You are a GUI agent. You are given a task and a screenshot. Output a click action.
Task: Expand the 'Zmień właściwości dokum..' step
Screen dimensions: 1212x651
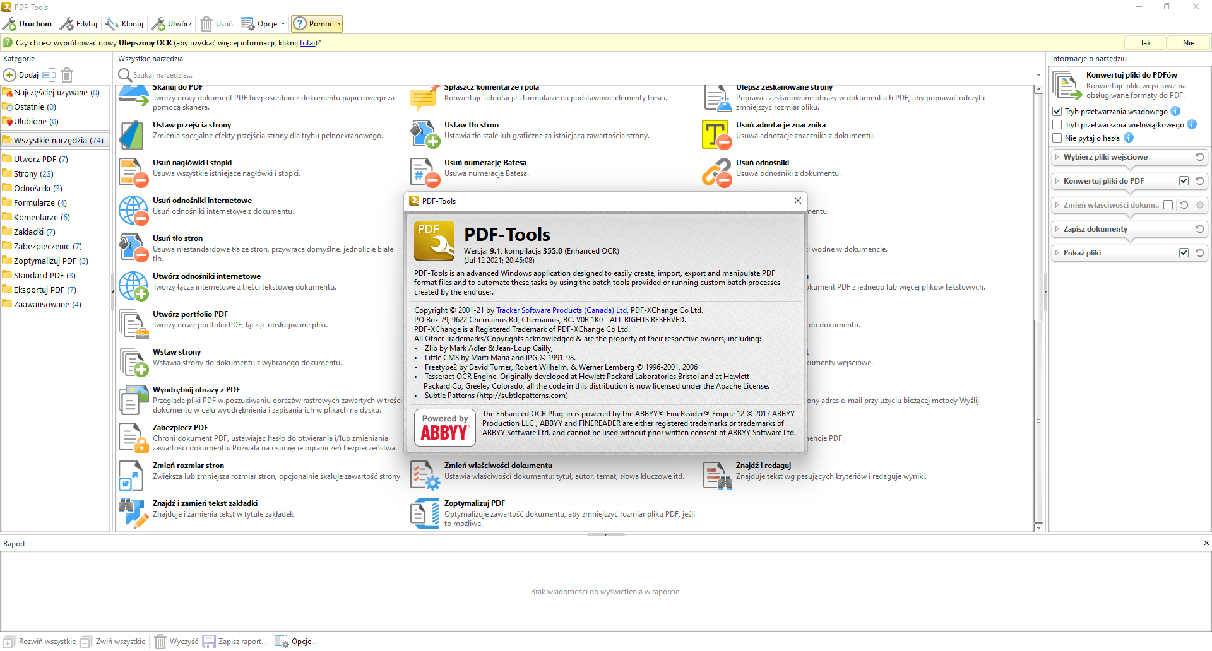point(1057,205)
